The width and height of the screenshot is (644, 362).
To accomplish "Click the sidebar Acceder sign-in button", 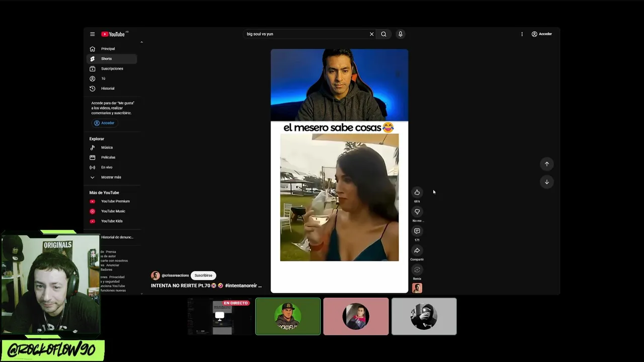I will coord(104,123).
